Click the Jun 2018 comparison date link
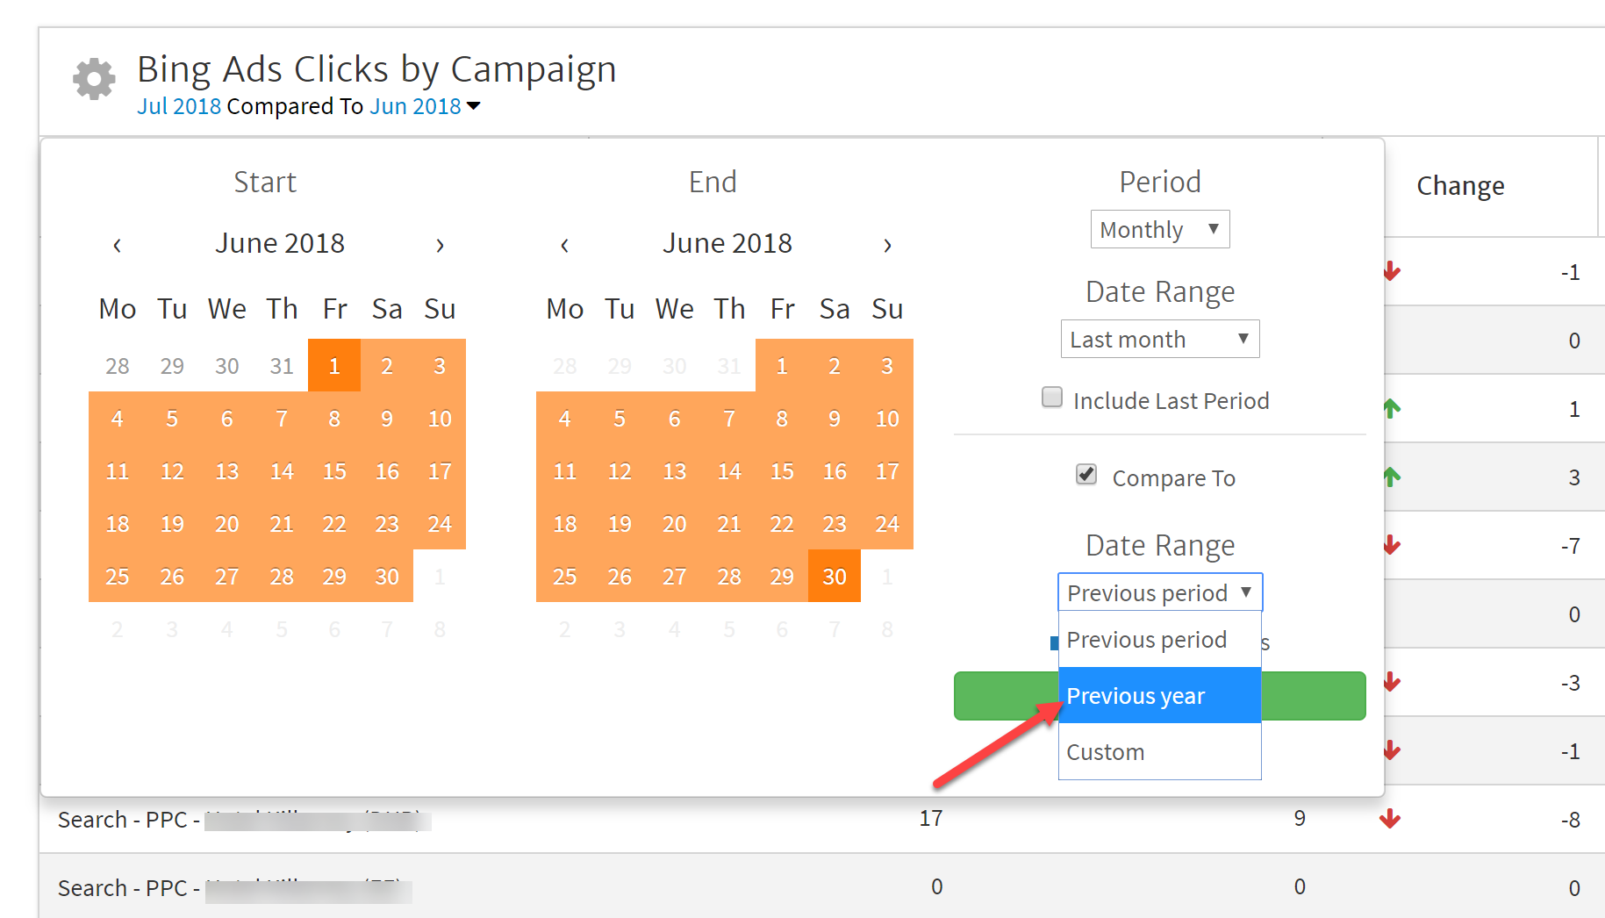The image size is (1605, 918). coord(415,106)
